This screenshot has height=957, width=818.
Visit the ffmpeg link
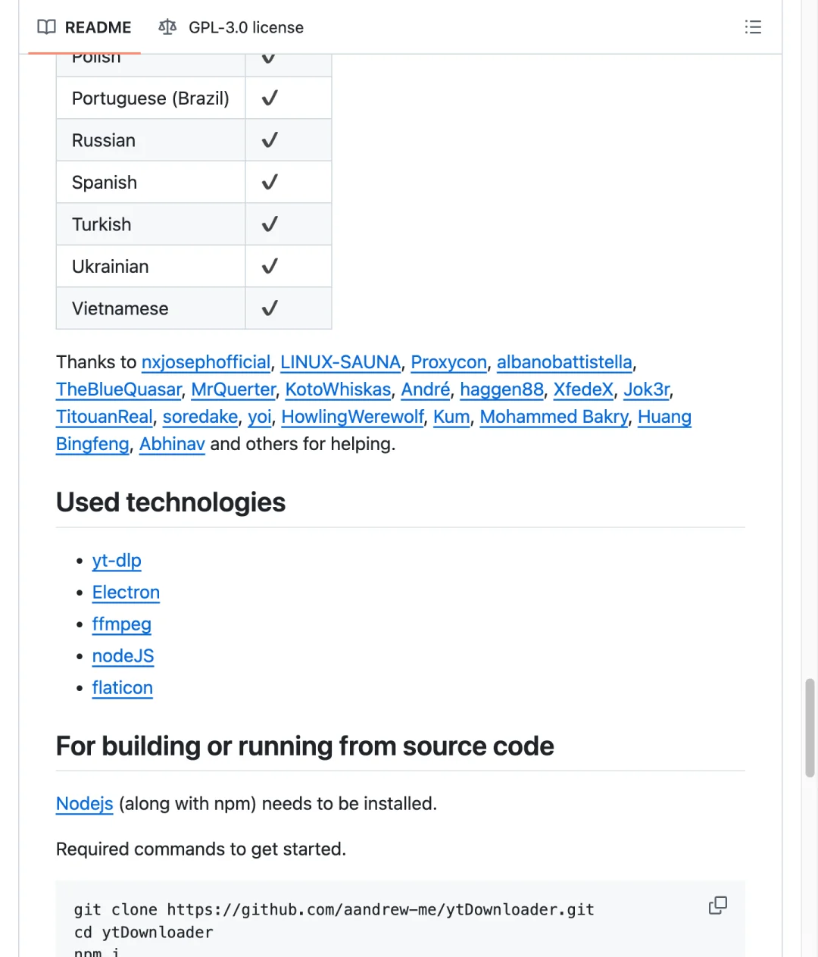(x=121, y=624)
